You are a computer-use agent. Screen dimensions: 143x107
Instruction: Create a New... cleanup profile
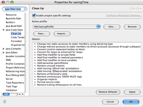point(41,34)
